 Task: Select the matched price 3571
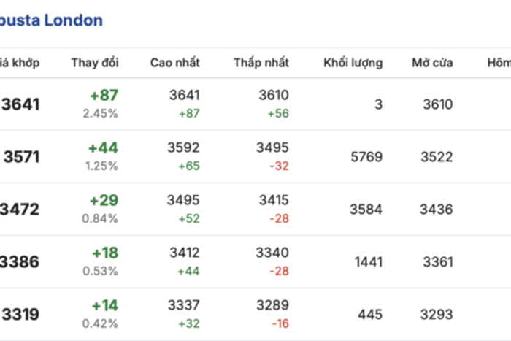coord(22,157)
